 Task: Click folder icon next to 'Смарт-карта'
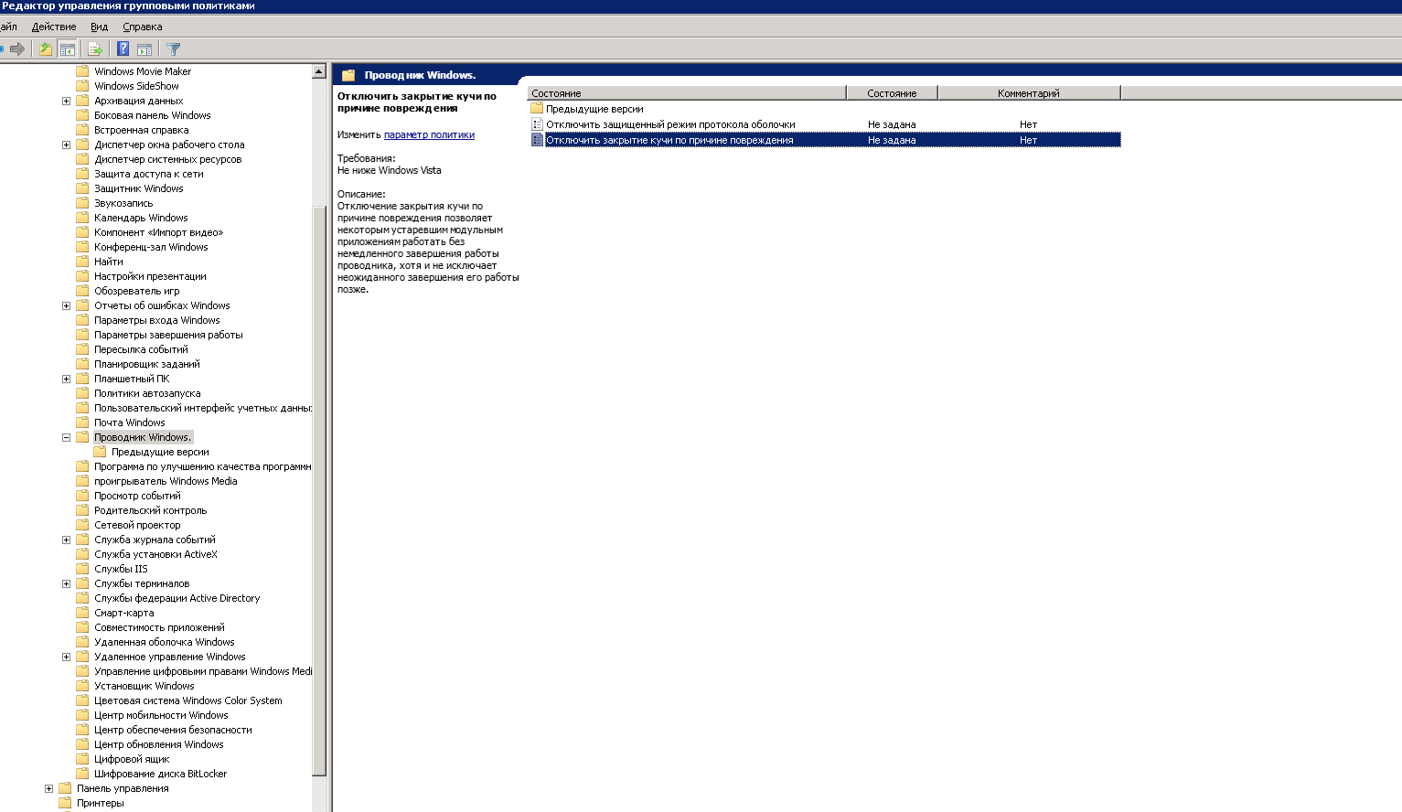point(82,613)
